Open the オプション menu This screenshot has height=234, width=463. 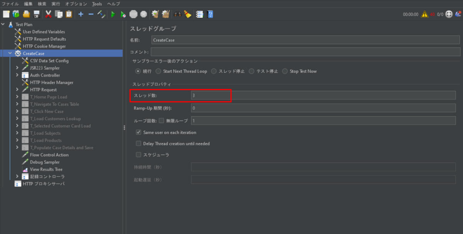(76, 4)
